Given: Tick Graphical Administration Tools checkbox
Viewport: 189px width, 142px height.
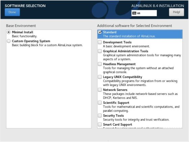Looking at the screenshot, I should tap(100, 51).
